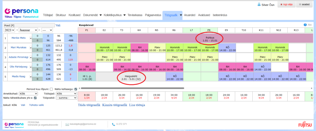Open the arrow menu beside Merike Mets
The width and height of the screenshot is (316, 131).
tap(31, 38)
